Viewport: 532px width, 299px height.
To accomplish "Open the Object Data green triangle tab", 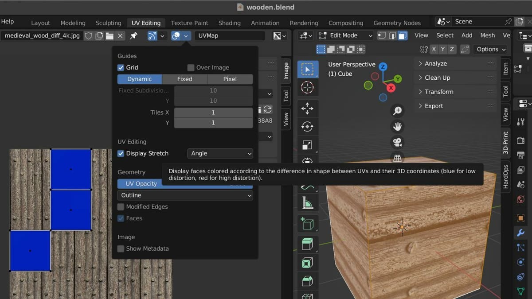I will pyautogui.click(x=521, y=291).
